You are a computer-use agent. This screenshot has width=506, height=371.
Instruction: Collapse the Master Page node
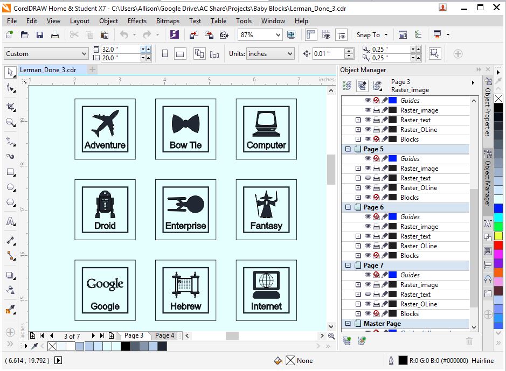click(x=348, y=323)
